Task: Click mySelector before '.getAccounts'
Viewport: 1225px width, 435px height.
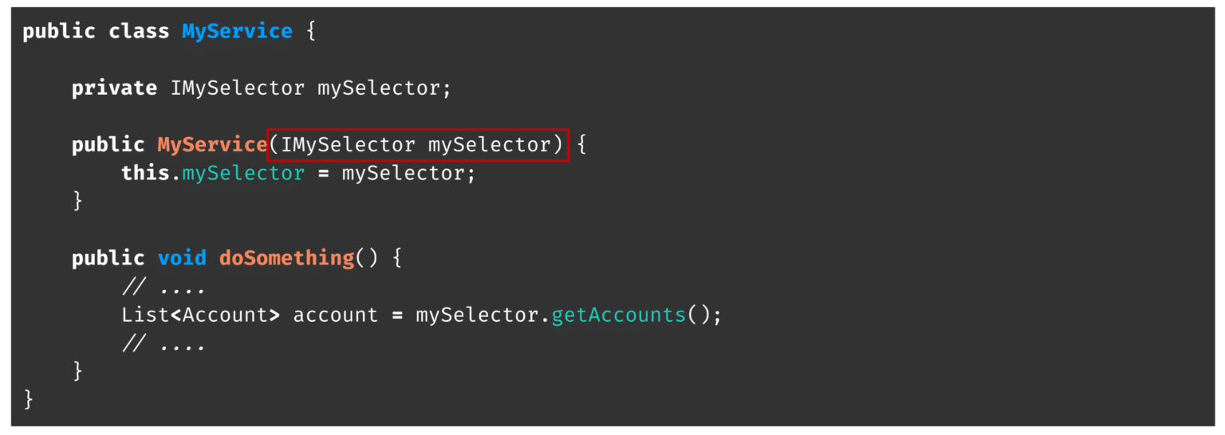Action: [x=483, y=315]
